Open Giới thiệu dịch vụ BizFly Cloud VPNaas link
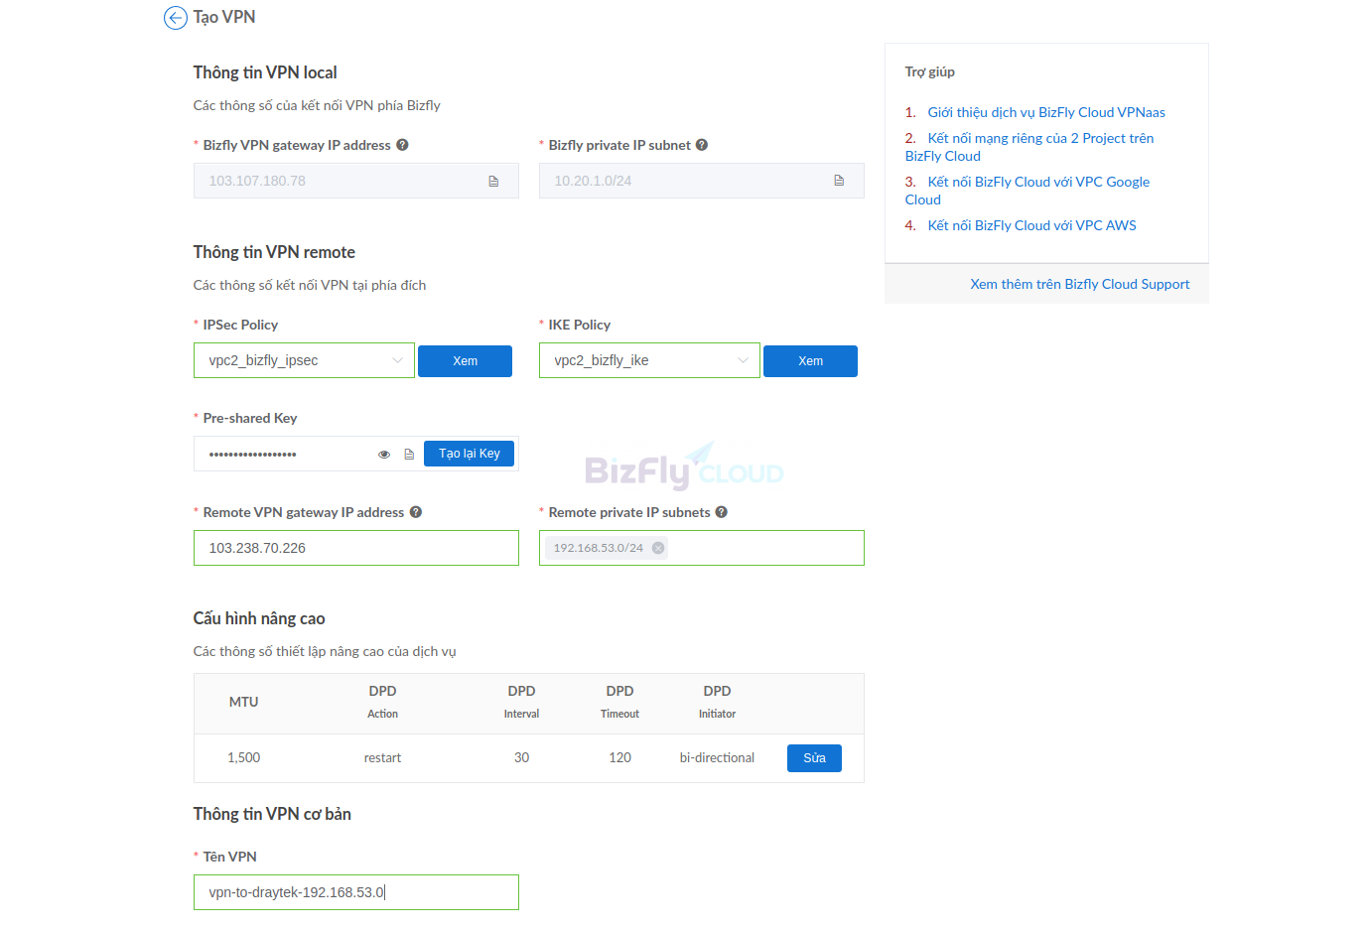 pyautogui.click(x=1046, y=112)
